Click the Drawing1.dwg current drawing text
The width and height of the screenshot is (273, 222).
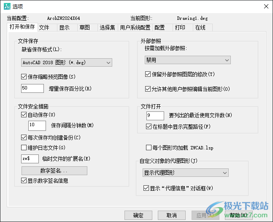(x=192, y=18)
